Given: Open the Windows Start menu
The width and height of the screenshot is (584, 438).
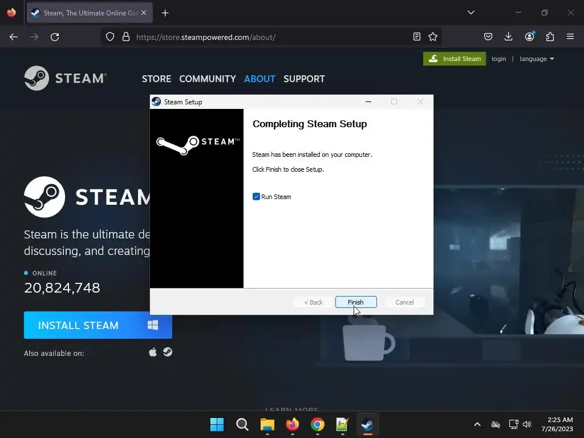Looking at the screenshot, I should [x=217, y=424].
